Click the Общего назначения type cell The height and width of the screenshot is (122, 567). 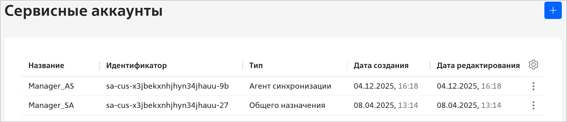pos(287,105)
